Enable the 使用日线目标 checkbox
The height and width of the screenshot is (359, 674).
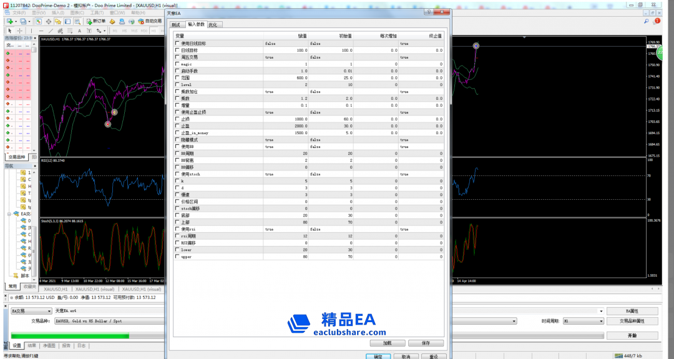pyautogui.click(x=177, y=44)
